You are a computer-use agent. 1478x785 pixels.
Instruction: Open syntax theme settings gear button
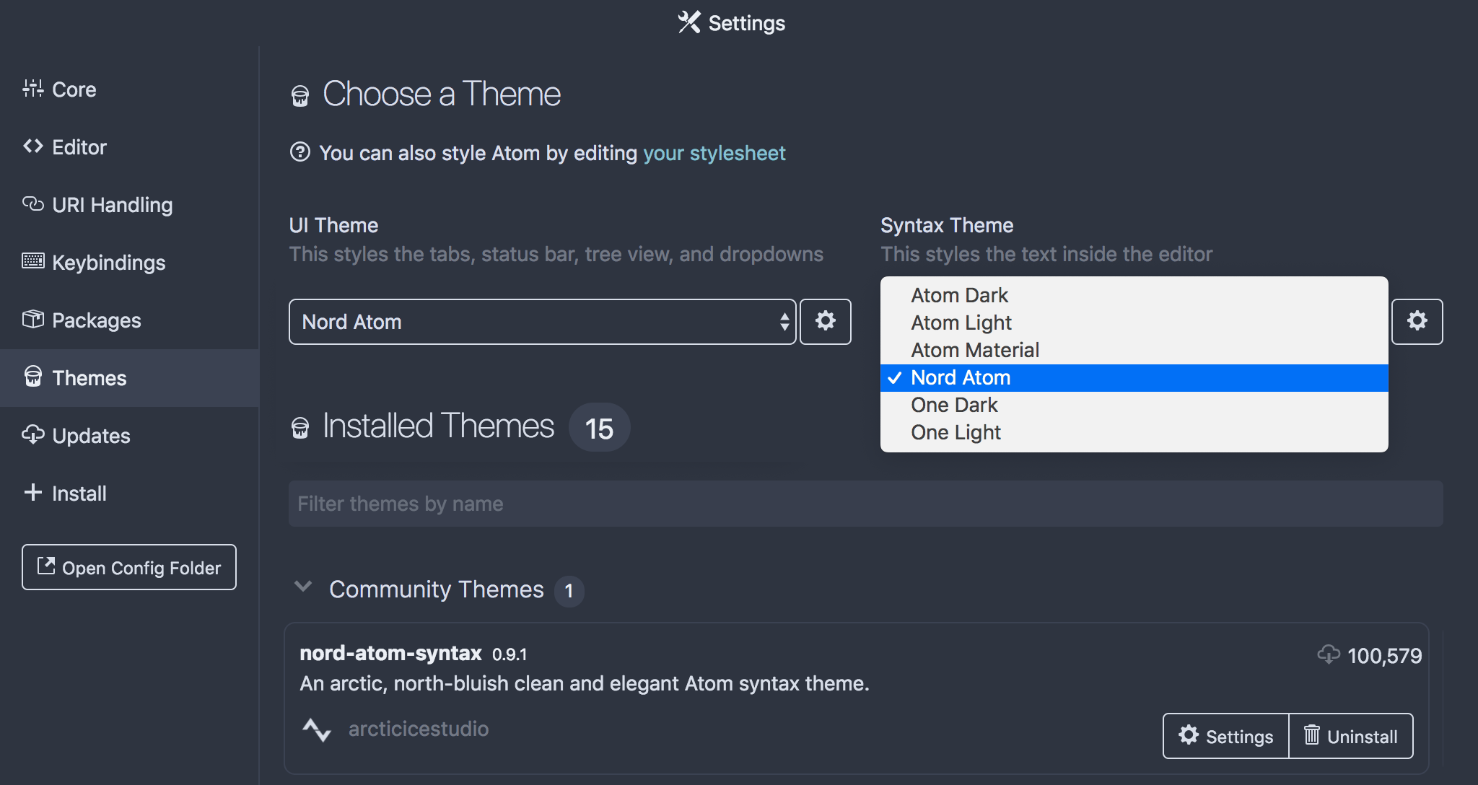[1417, 322]
